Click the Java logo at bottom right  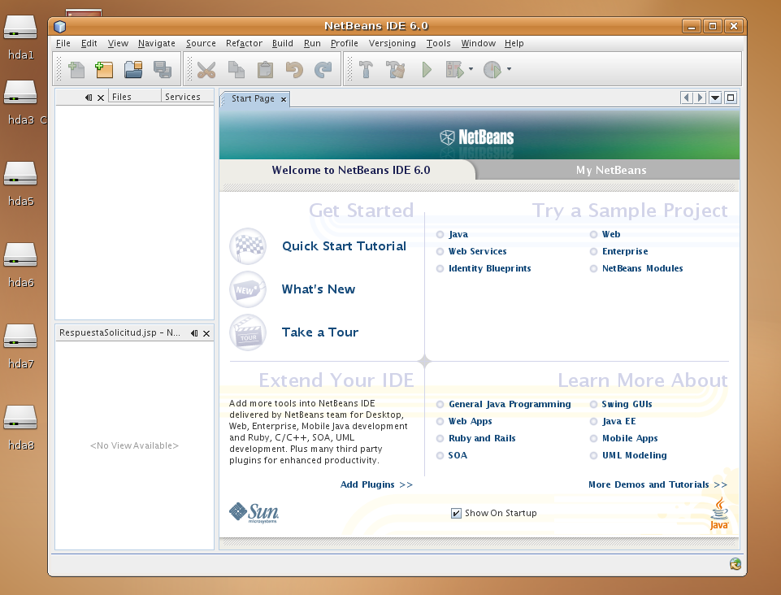pos(718,515)
